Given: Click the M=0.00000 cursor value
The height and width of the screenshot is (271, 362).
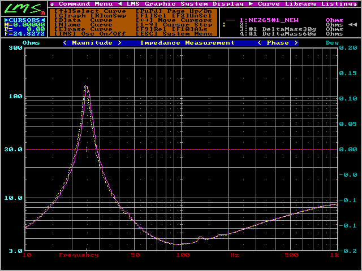Looking at the screenshot, I should [24, 25].
